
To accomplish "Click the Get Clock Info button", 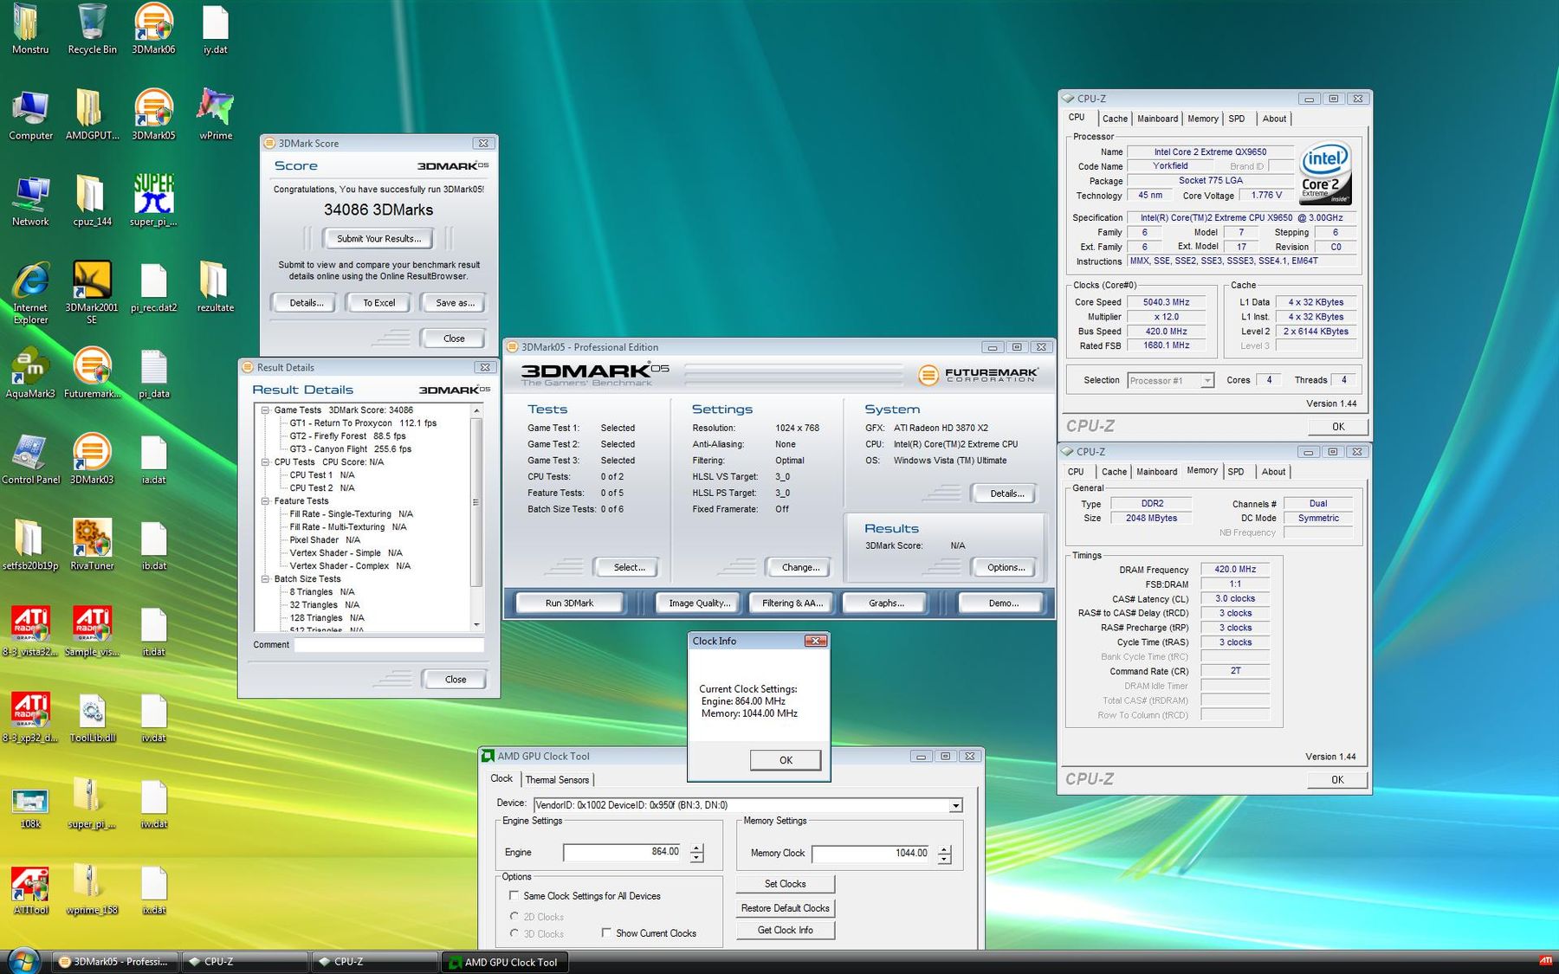I will (x=785, y=930).
